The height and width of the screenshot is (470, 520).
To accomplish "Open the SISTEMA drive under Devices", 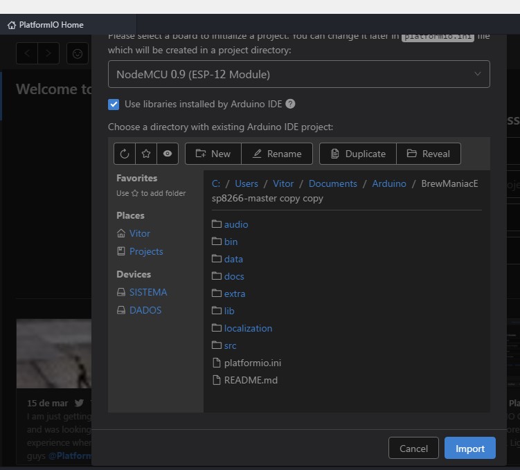I will point(148,292).
